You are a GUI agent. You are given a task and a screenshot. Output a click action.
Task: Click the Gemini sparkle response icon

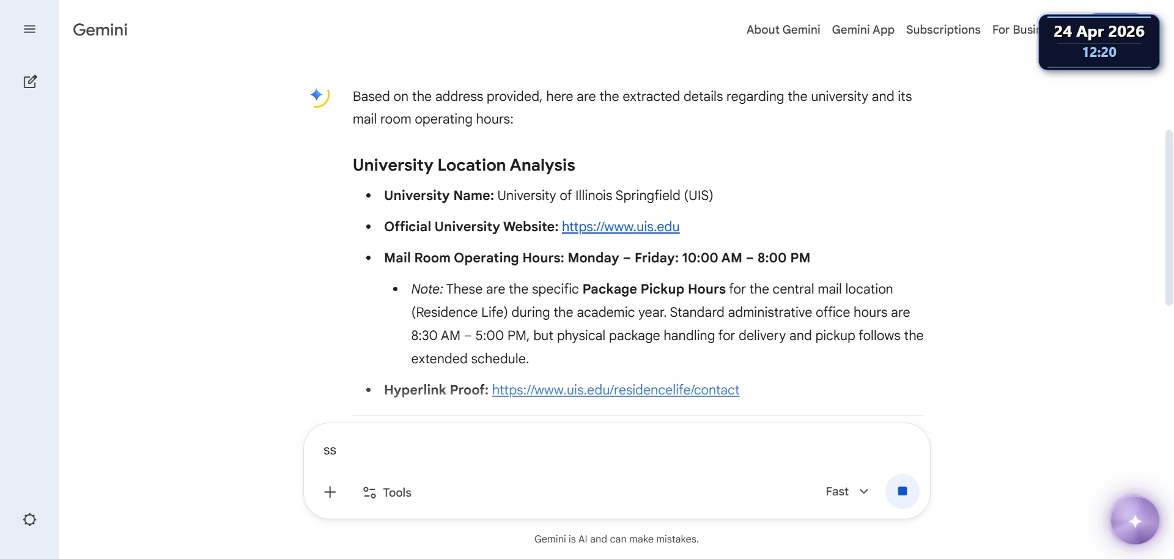coord(319,97)
